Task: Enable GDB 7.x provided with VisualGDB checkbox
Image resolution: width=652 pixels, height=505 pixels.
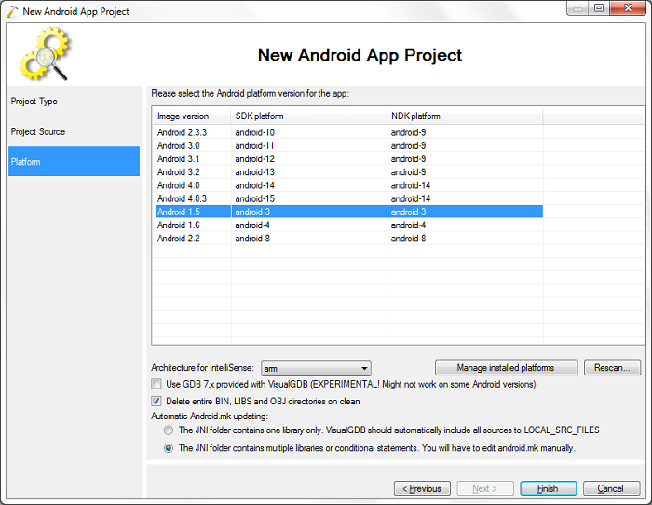Action: point(156,384)
